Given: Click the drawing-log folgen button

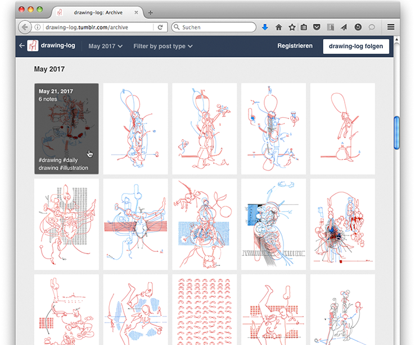Looking at the screenshot, I should coord(356,46).
